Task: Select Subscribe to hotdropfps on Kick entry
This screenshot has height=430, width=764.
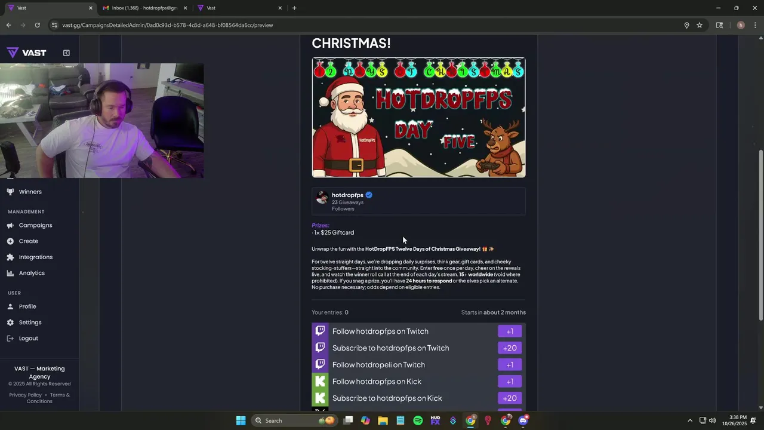Action: pyautogui.click(x=418, y=398)
